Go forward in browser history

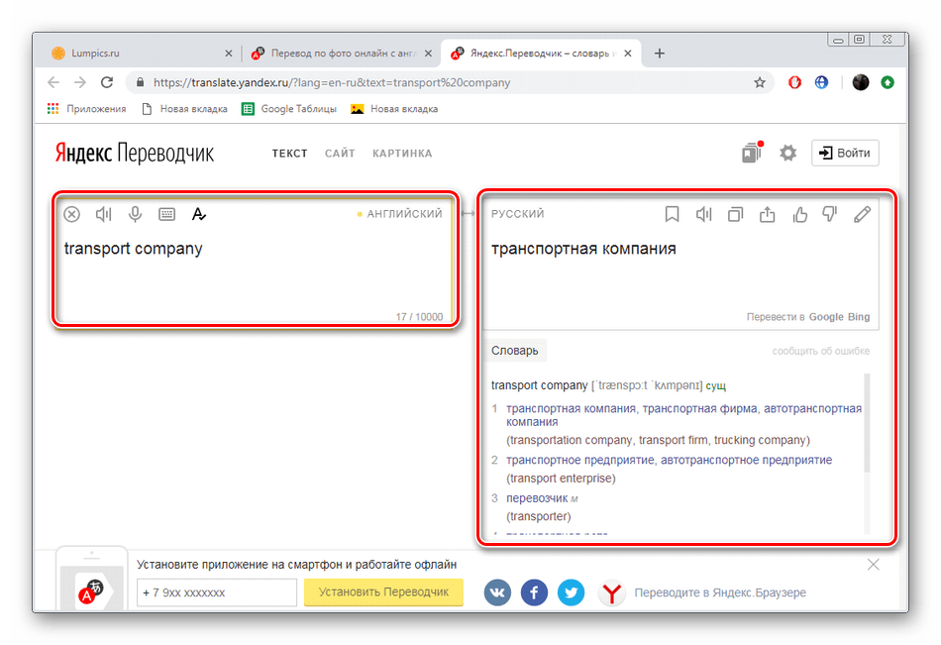click(80, 82)
